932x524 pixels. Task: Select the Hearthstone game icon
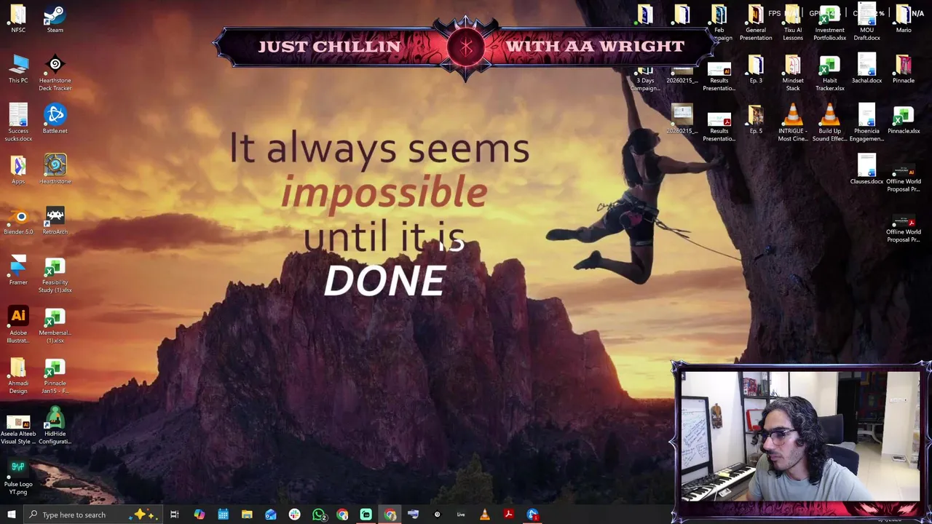(x=55, y=170)
